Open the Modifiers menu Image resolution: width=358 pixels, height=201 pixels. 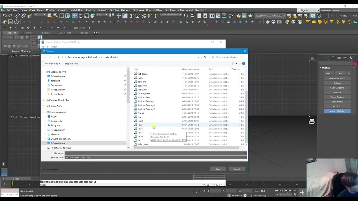pos(51,10)
